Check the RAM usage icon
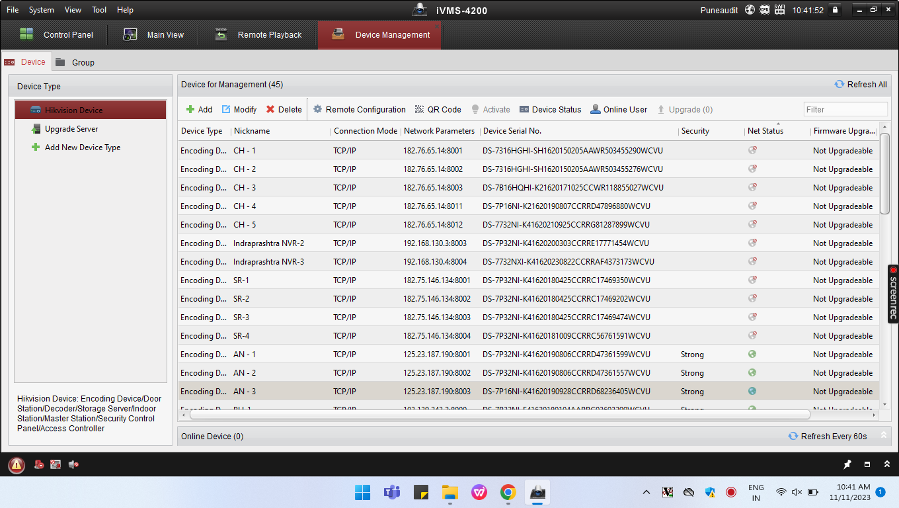Image resolution: width=899 pixels, height=508 pixels. tap(780, 10)
